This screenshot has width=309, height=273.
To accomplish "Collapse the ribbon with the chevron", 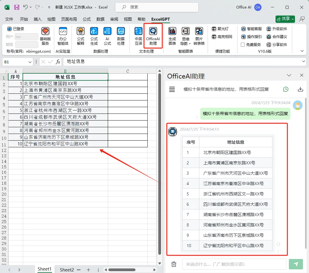I will click(302, 51).
